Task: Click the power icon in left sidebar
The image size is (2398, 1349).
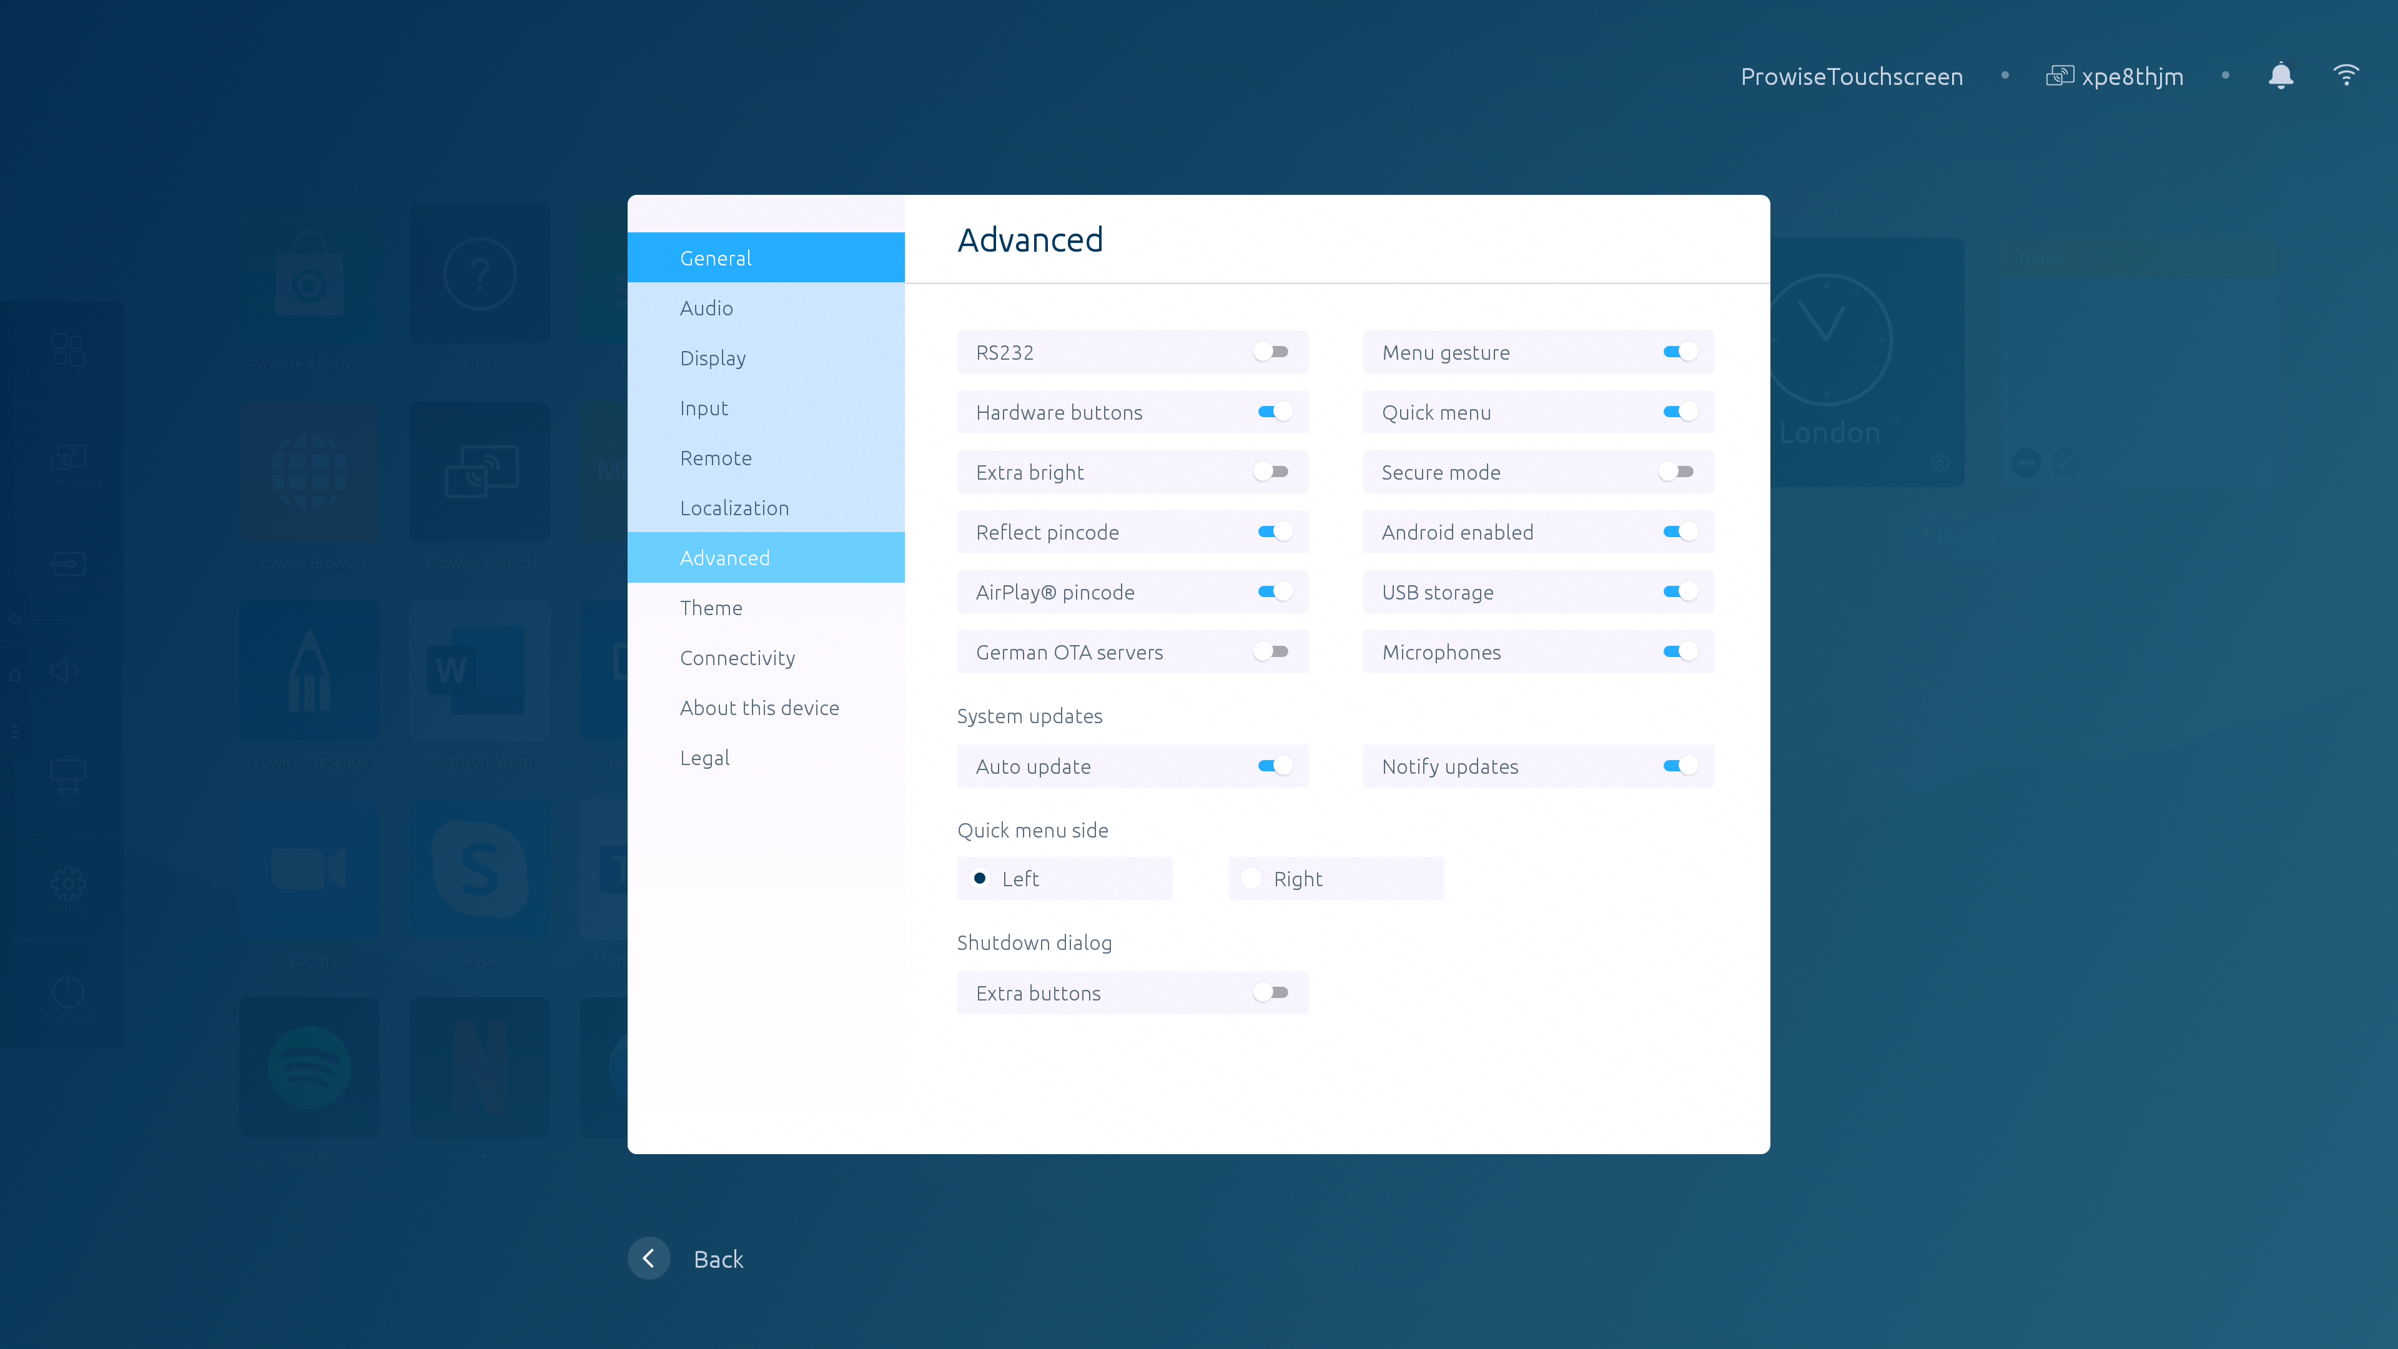Action: (x=68, y=992)
